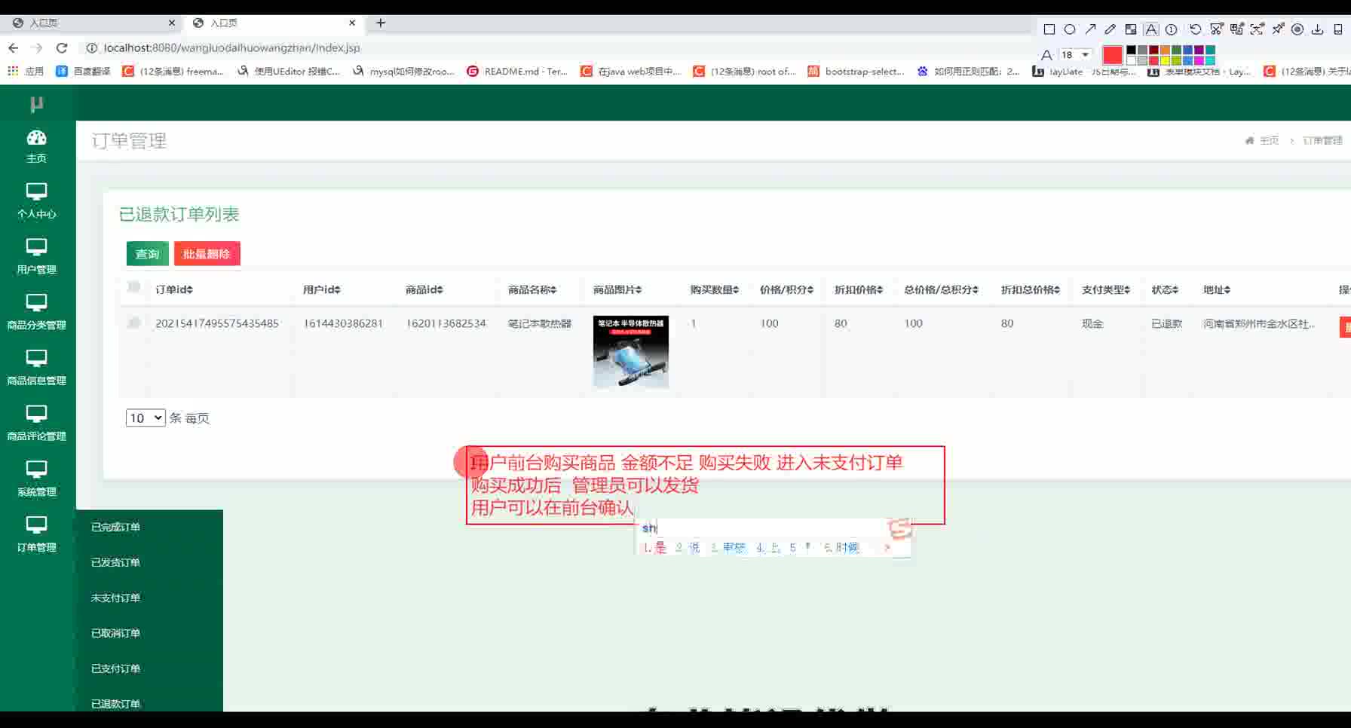Image resolution: width=1351 pixels, height=728 pixels.
Task: Click the green 查询 button
Action: (147, 254)
